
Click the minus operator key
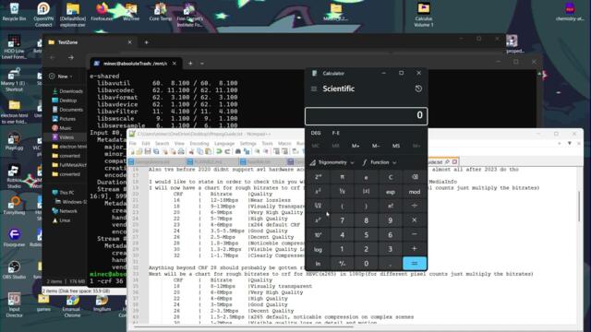pos(415,234)
